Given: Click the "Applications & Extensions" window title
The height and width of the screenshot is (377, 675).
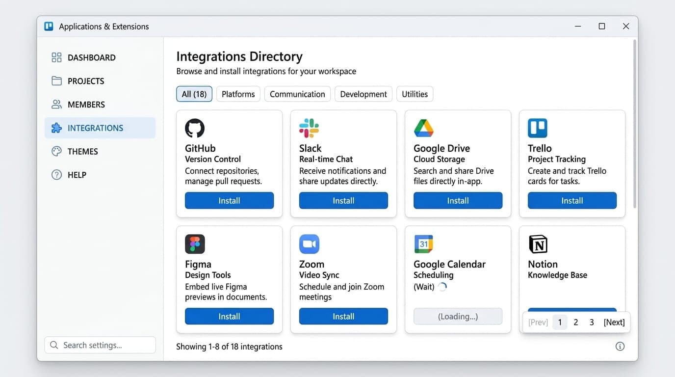Looking at the screenshot, I should pos(104,27).
